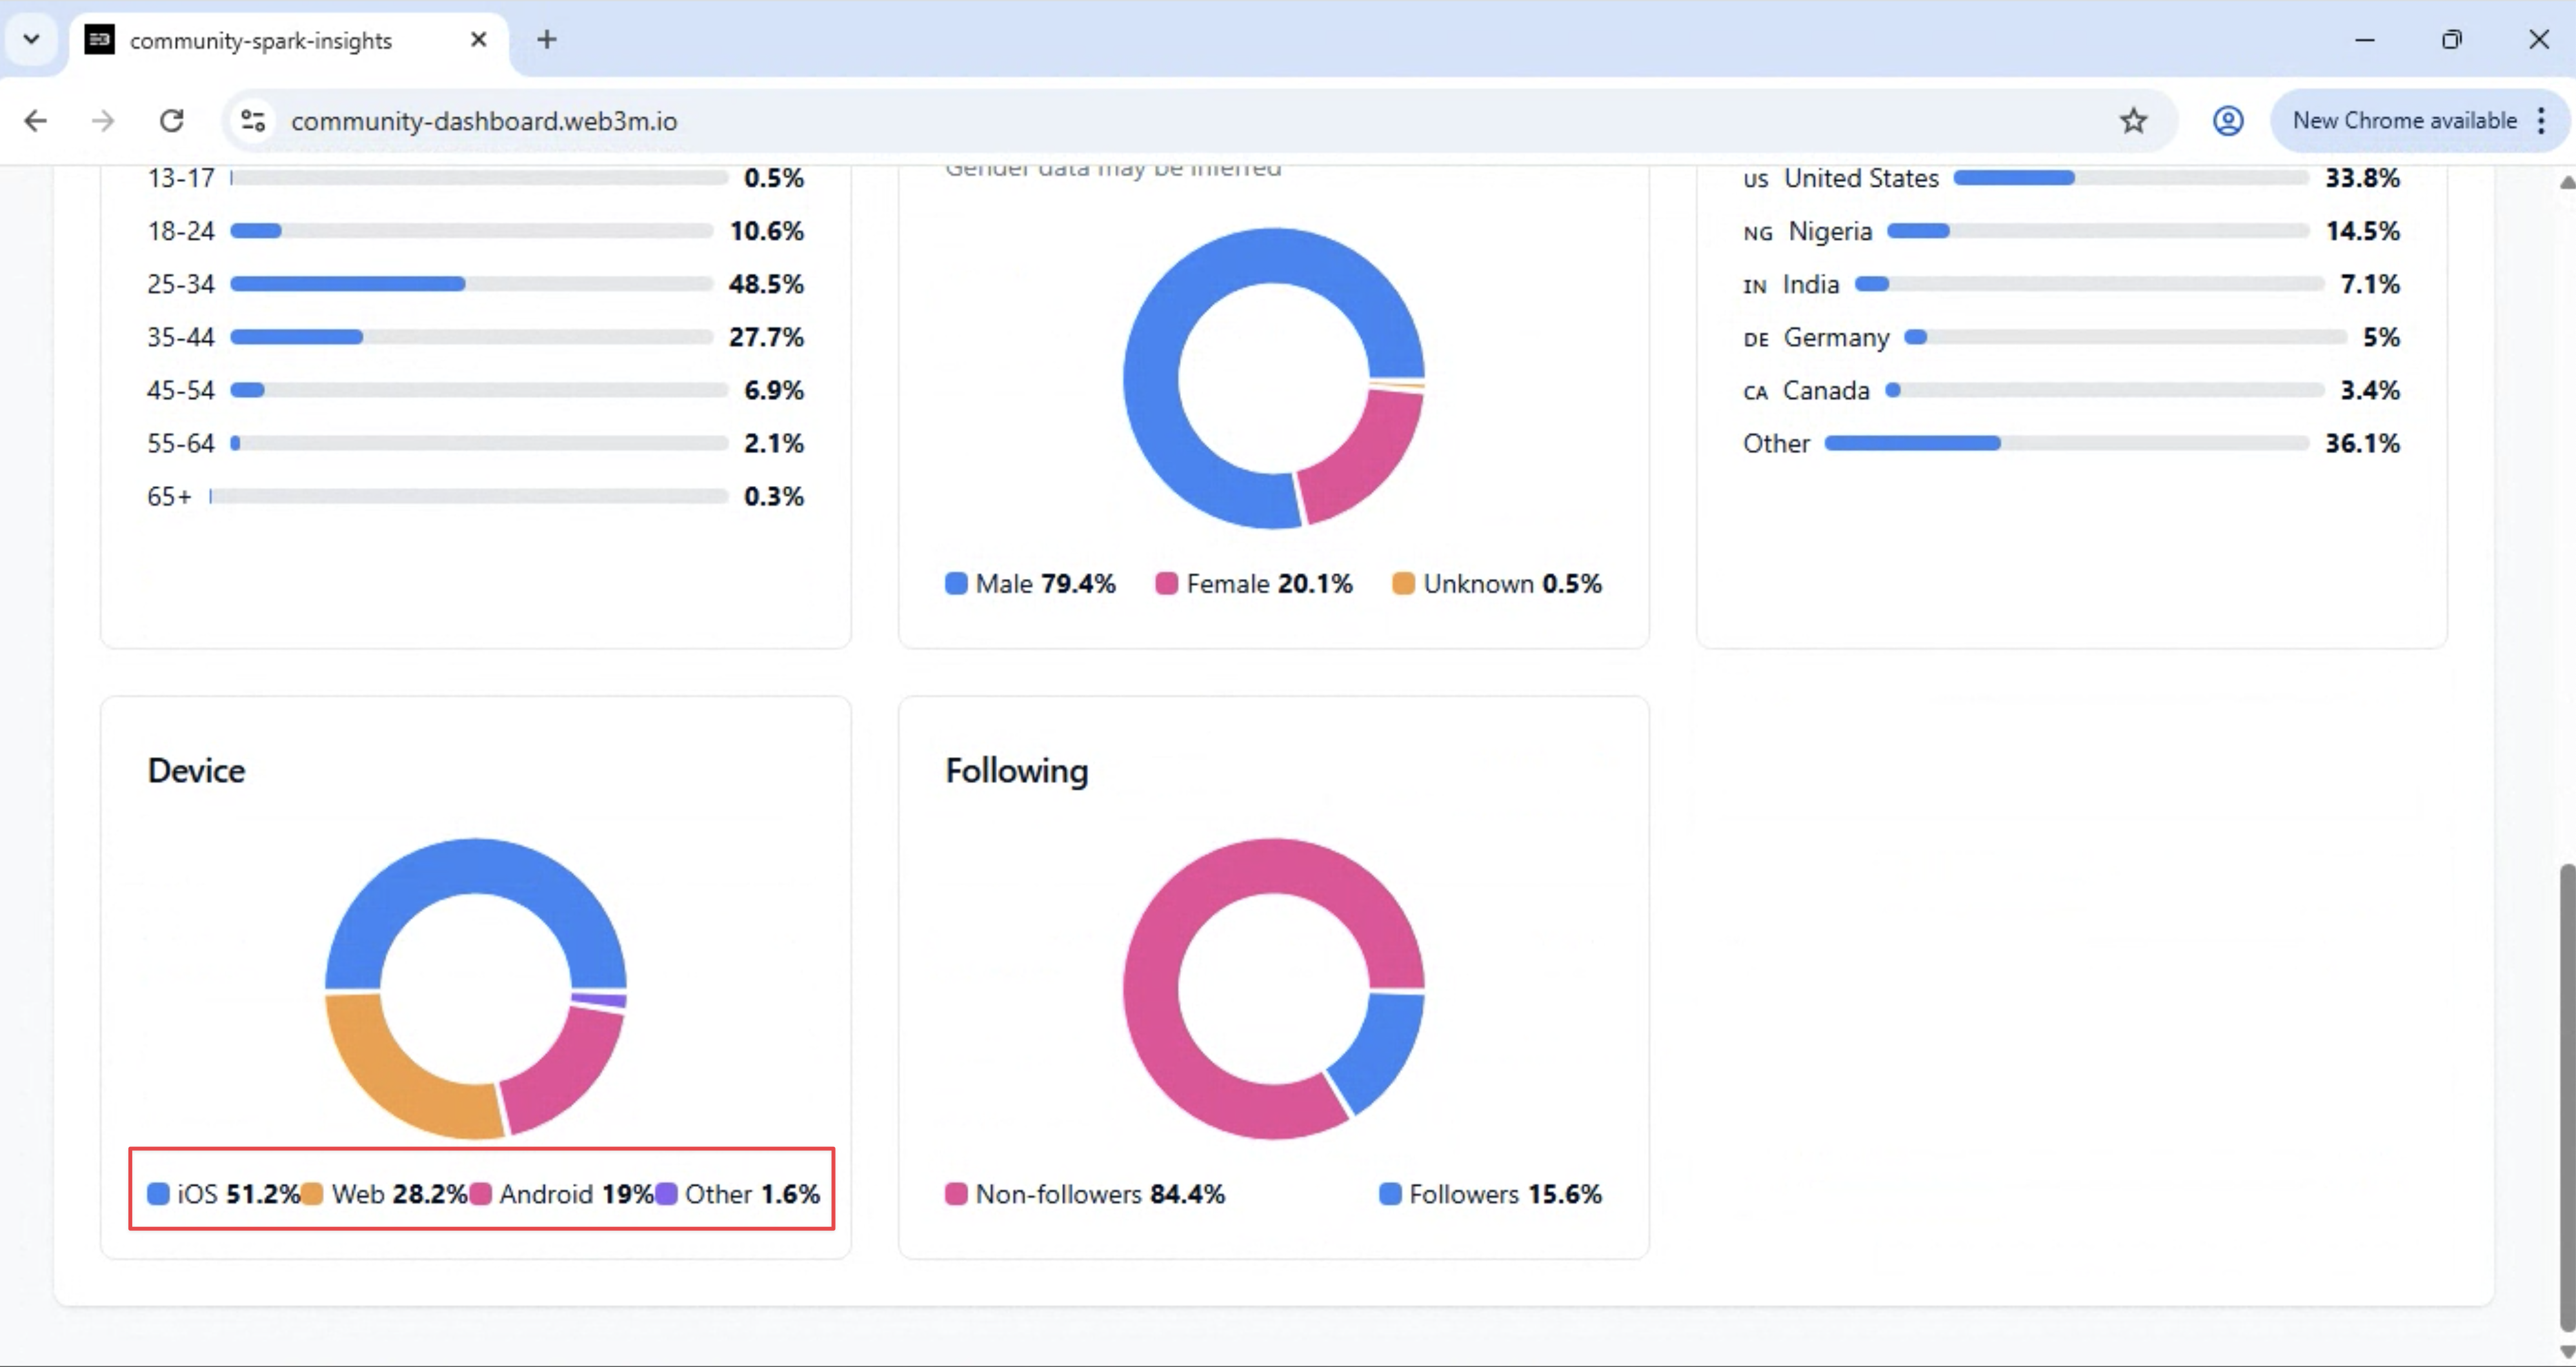Open Chrome three-dot menu

coord(2541,121)
